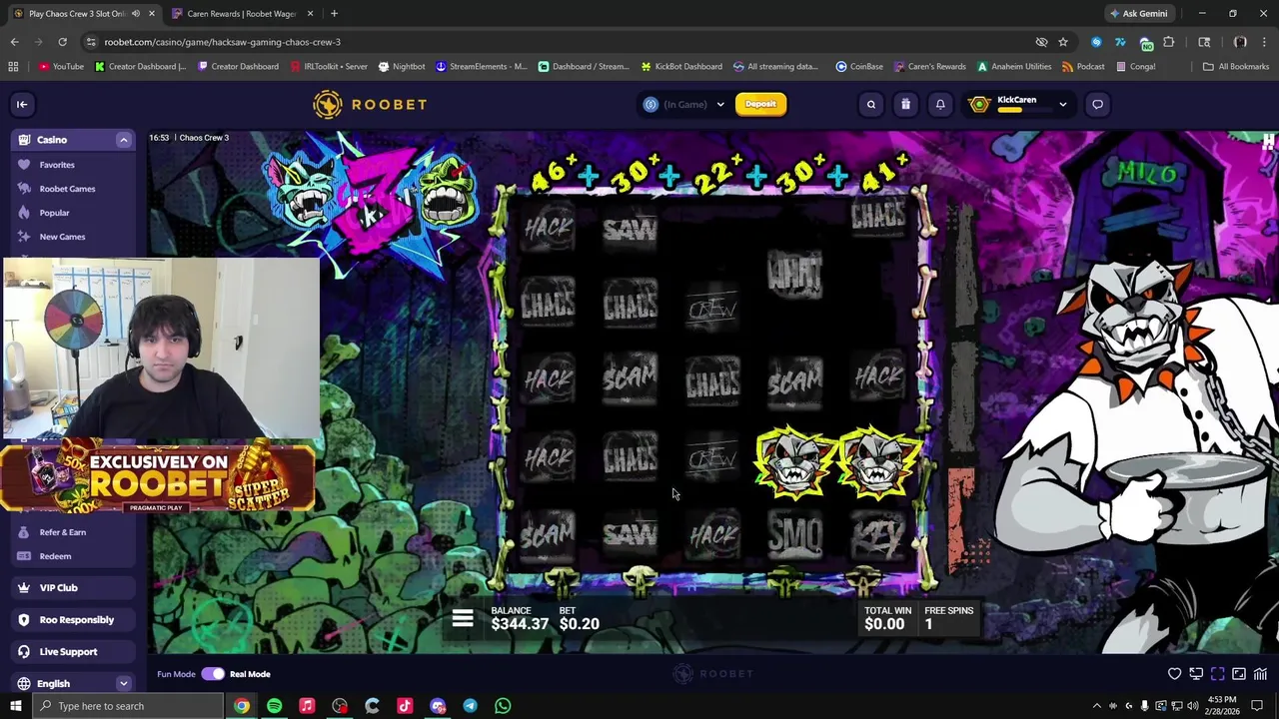Open the chat bubble icon
This screenshot has width=1279, height=719.
pyautogui.click(x=1097, y=104)
